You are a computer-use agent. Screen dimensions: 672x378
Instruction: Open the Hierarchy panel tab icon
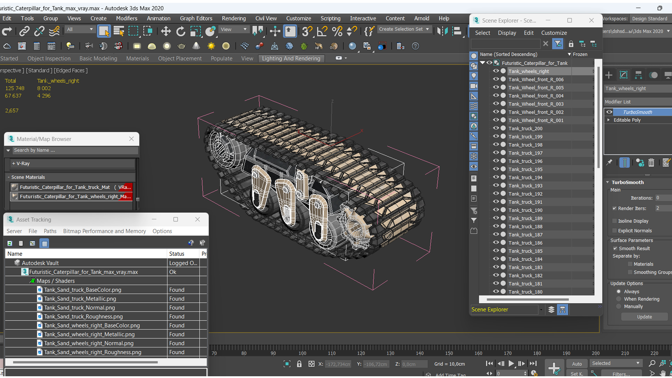[638, 75]
